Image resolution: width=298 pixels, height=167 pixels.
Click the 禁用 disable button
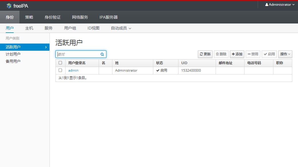(253, 54)
